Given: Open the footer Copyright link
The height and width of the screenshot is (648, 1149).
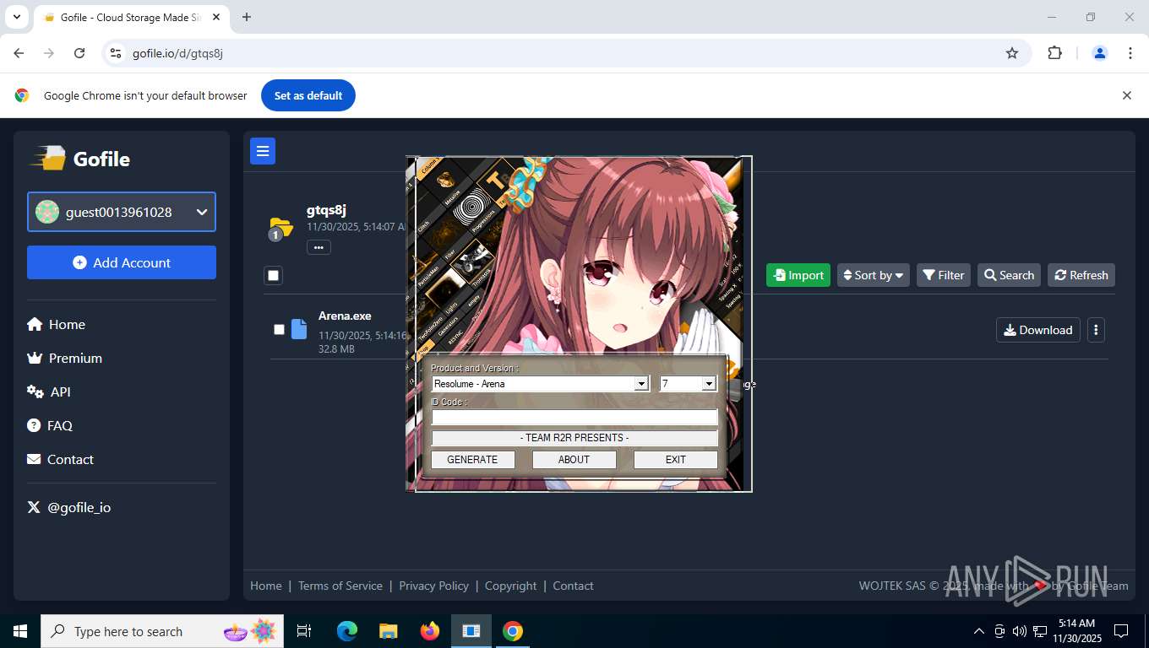Looking at the screenshot, I should 510,586.
